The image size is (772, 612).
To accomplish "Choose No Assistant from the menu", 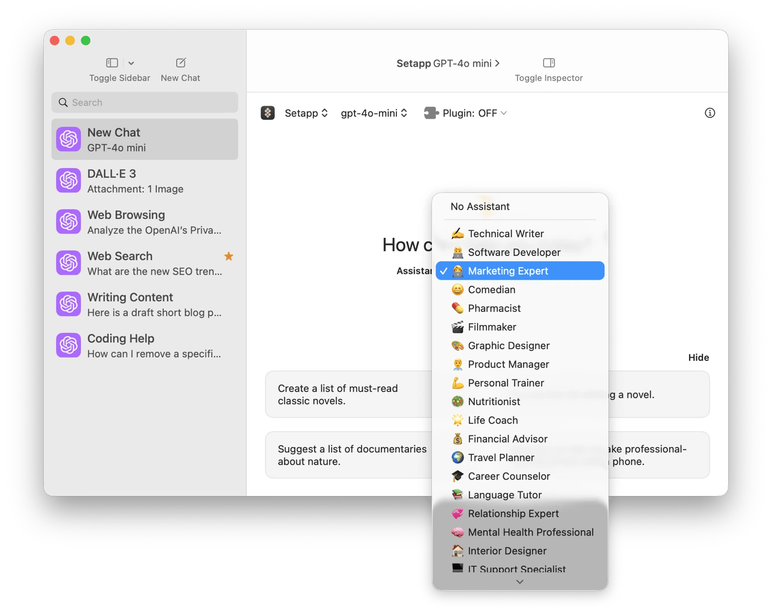I will pyautogui.click(x=520, y=207).
